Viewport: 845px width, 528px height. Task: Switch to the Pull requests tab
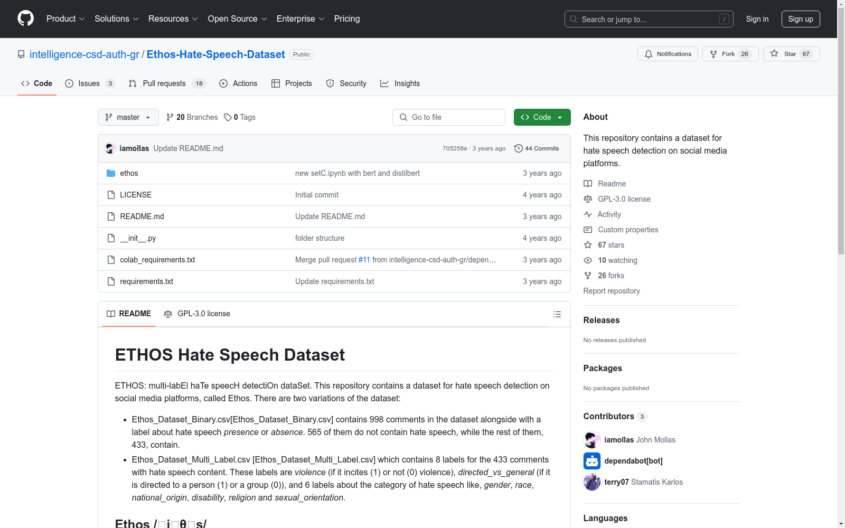[x=167, y=83]
